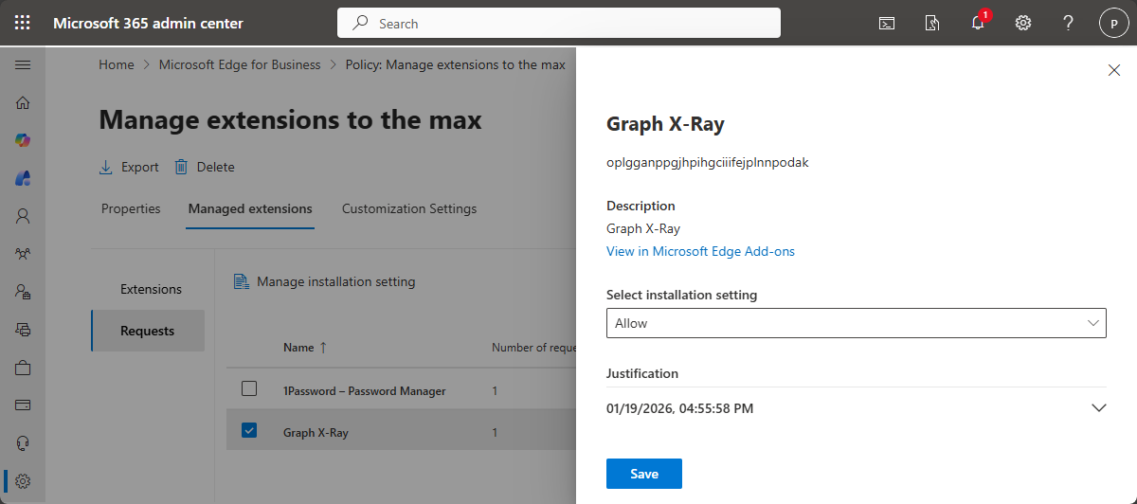
Task: Click the help question mark icon
Action: click(x=1068, y=23)
